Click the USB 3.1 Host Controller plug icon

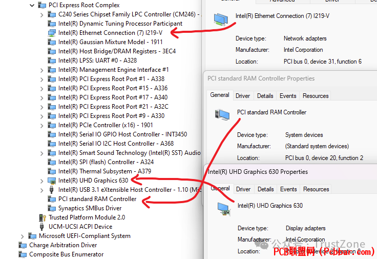click(x=51, y=190)
